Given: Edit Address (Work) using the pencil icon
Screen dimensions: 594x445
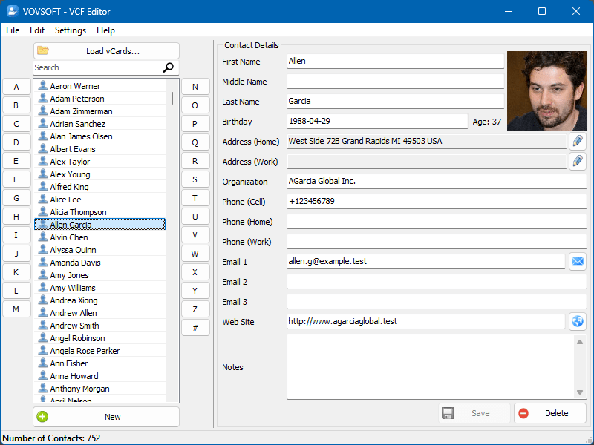Looking at the screenshot, I should pos(578,161).
